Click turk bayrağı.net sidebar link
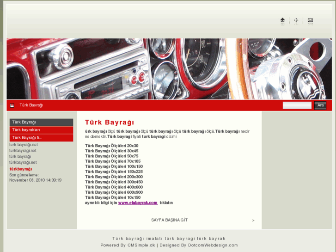Viewport: 336px width, 252px height. 24,145
